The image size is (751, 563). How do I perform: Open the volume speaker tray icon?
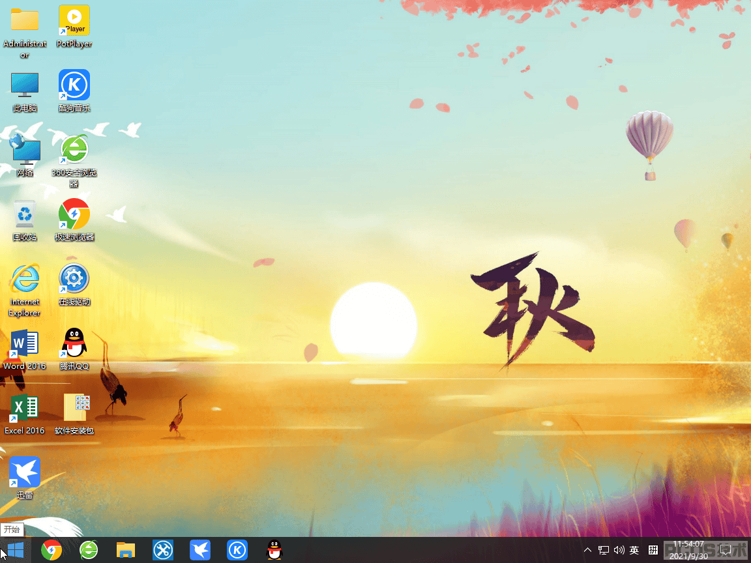(x=619, y=550)
